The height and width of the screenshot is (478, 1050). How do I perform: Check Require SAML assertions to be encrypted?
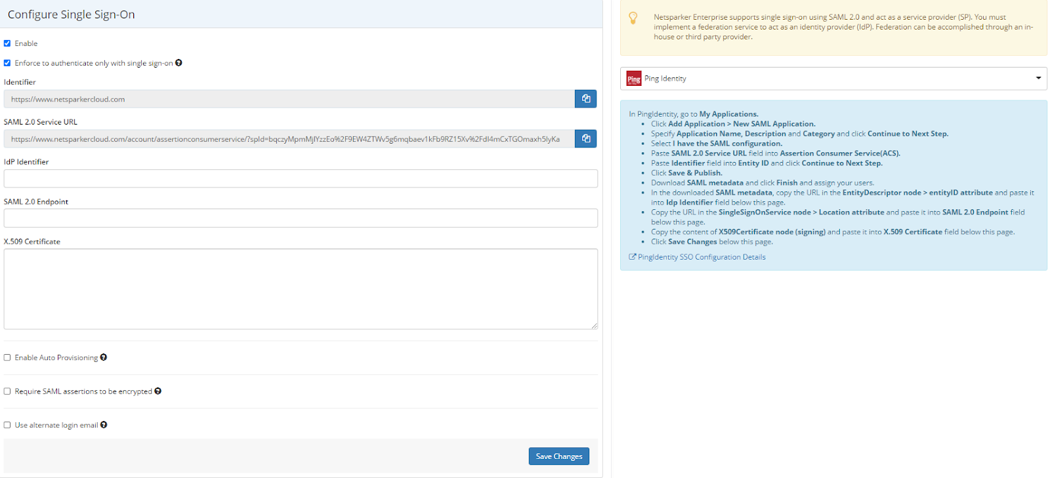tap(7, 391)
